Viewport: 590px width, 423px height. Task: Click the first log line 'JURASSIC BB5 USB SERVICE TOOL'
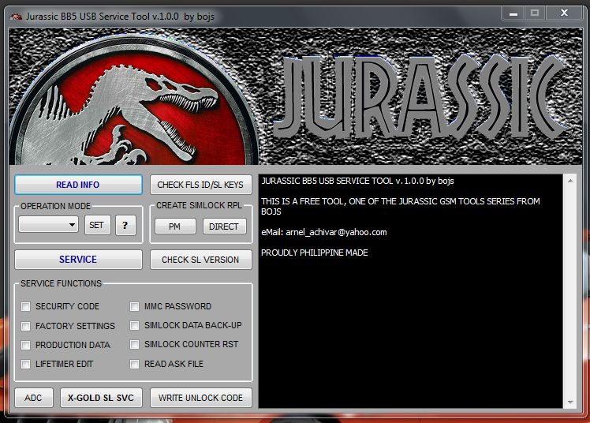click(x=357, y=181)
